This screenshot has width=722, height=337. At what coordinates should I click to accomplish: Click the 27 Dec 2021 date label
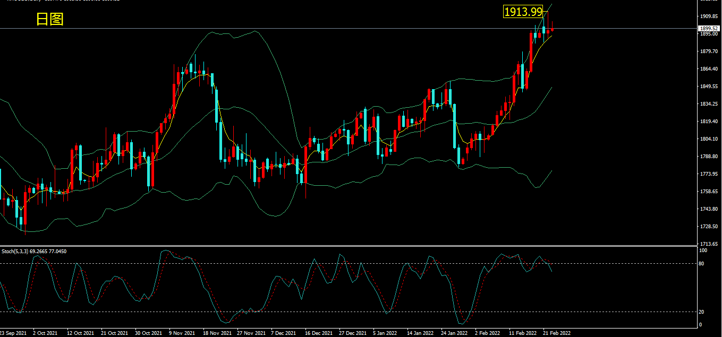[352, 333]
